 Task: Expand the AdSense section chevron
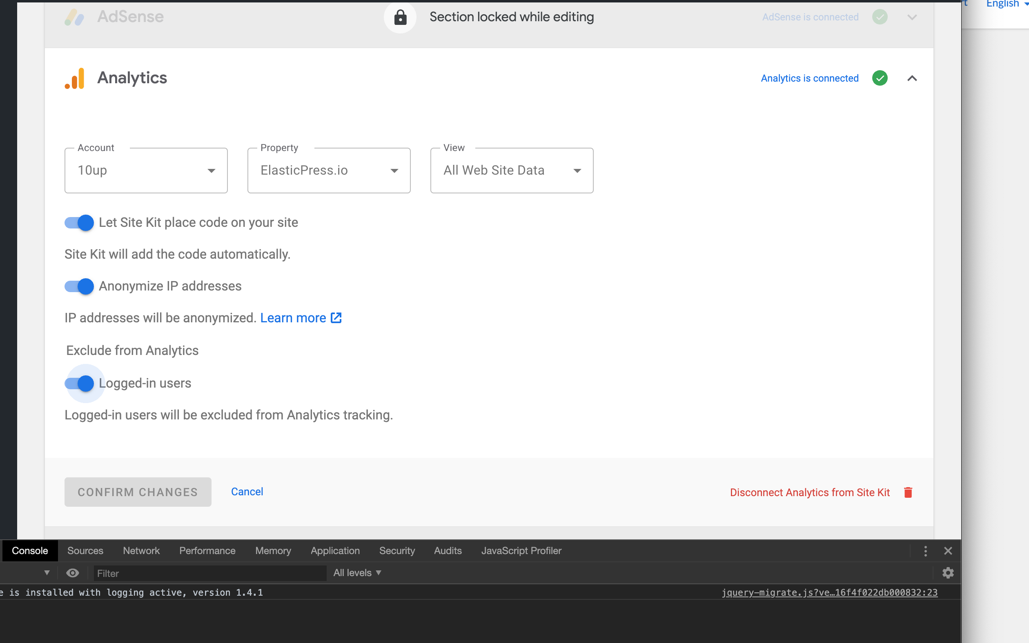coord(912,17)
